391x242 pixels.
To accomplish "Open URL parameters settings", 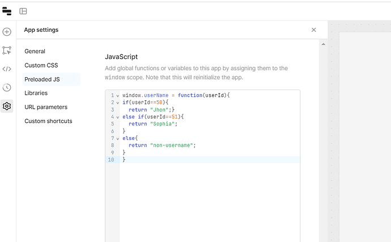I will point(46,107).
